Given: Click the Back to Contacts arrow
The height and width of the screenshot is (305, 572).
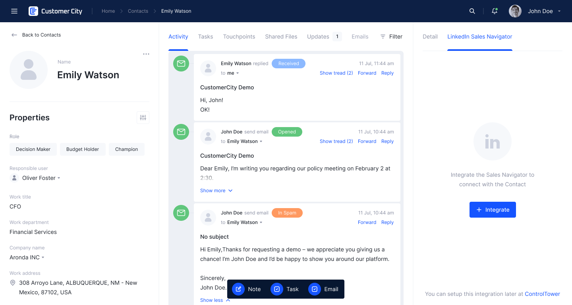Looking at the screenshot, I should click(x=14, y=35).
